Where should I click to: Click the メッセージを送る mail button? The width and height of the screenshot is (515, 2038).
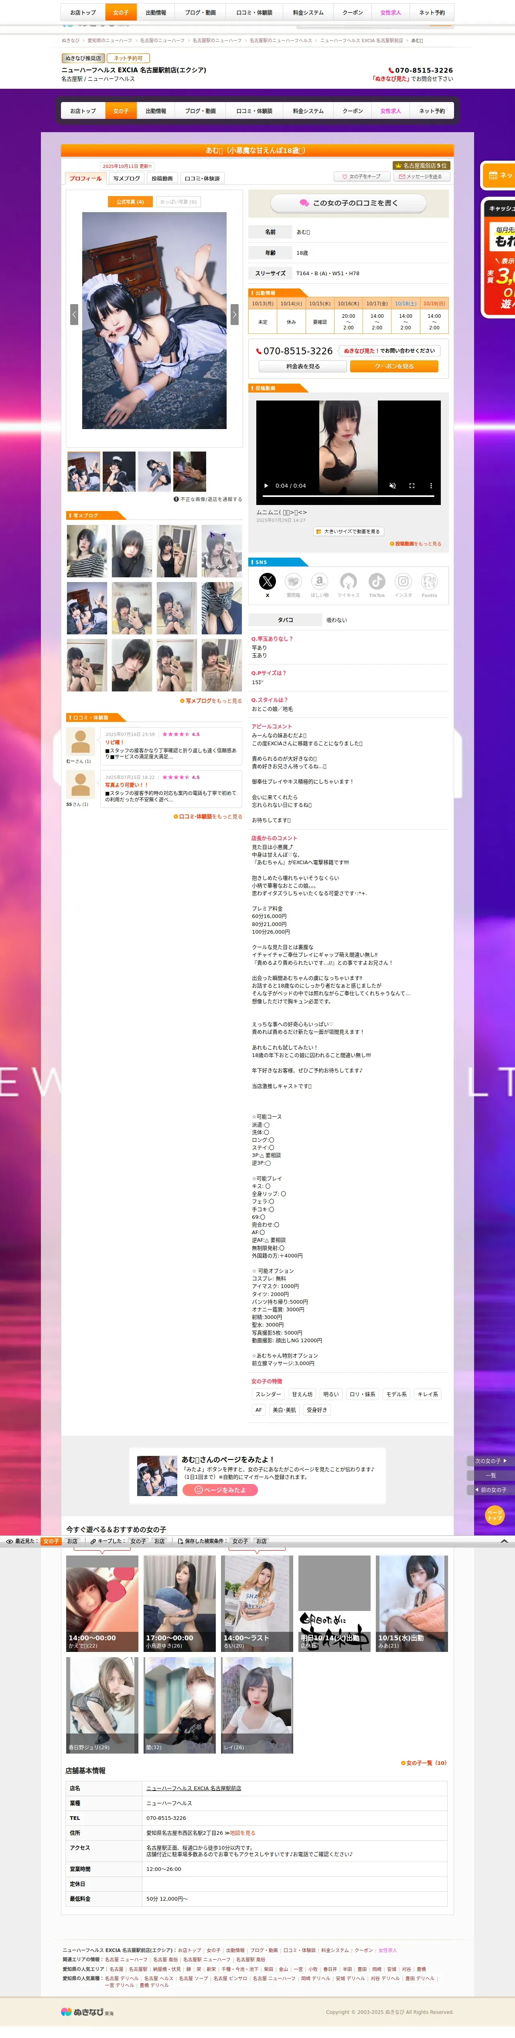(x=421, y=176)
